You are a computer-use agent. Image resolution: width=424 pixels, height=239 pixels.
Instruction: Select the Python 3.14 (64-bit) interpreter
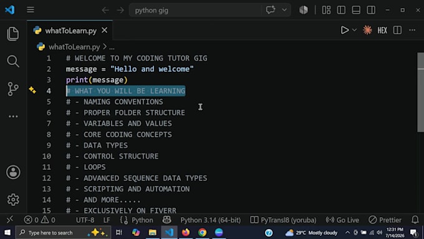[x=210, y=220]
